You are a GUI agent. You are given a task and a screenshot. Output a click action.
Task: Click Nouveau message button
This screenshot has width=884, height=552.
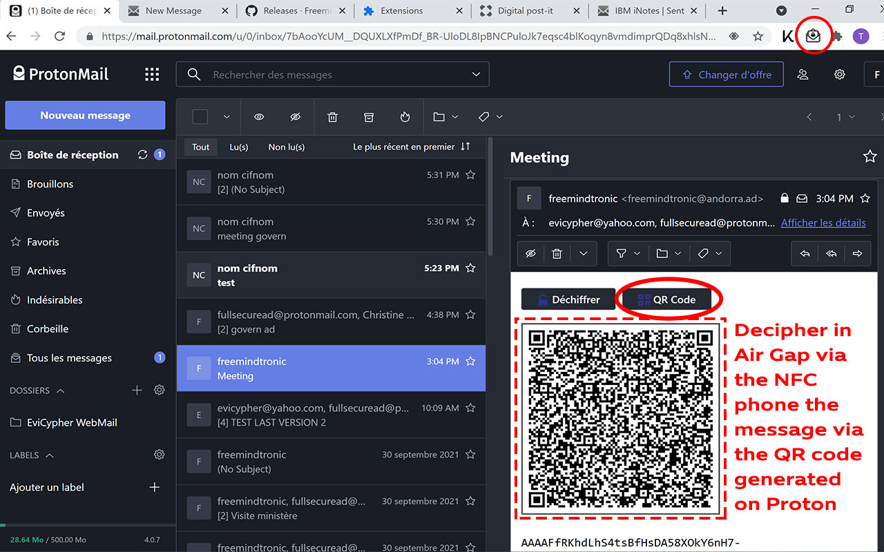point(85,115)
